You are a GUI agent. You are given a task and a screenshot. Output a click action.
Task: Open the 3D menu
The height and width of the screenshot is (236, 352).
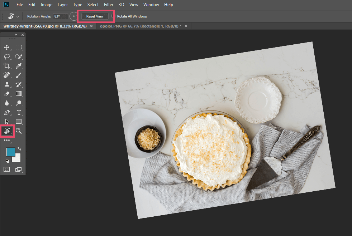[x=121, y=5]
